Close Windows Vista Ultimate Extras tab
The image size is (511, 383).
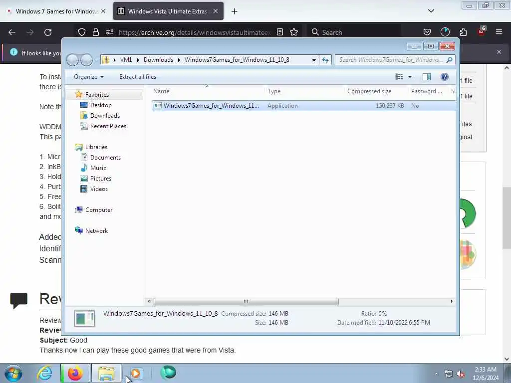(x=216, y=11)
